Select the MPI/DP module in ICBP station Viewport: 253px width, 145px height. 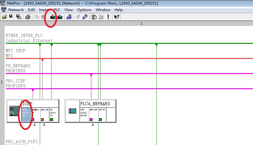click(x=44, y=114)
